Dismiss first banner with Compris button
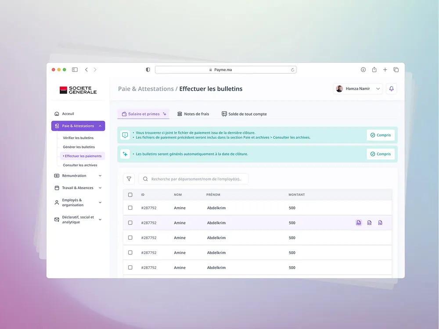The width and height of the screenshot is (439, 329). [x=381, y=135]
